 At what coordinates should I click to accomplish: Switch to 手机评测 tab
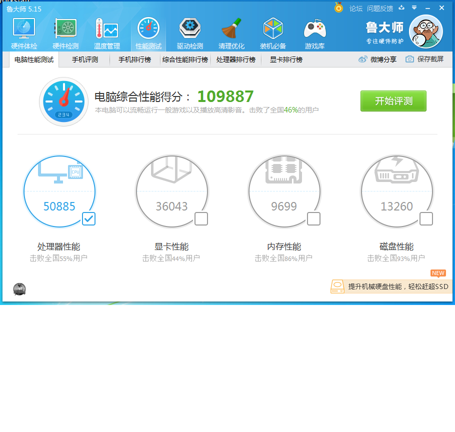[84, 60]
